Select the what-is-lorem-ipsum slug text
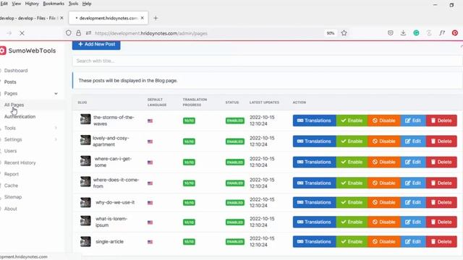Viewport: 463px width, 260px height. tap(111, 222)
